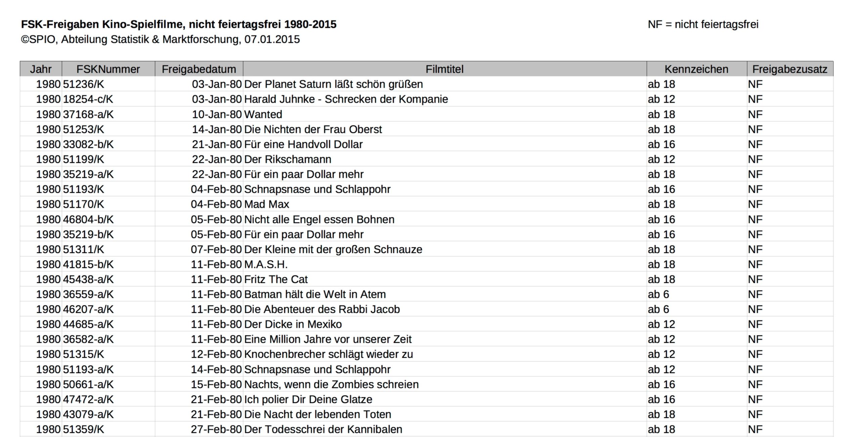Click the Filmtitel column header

444,69
